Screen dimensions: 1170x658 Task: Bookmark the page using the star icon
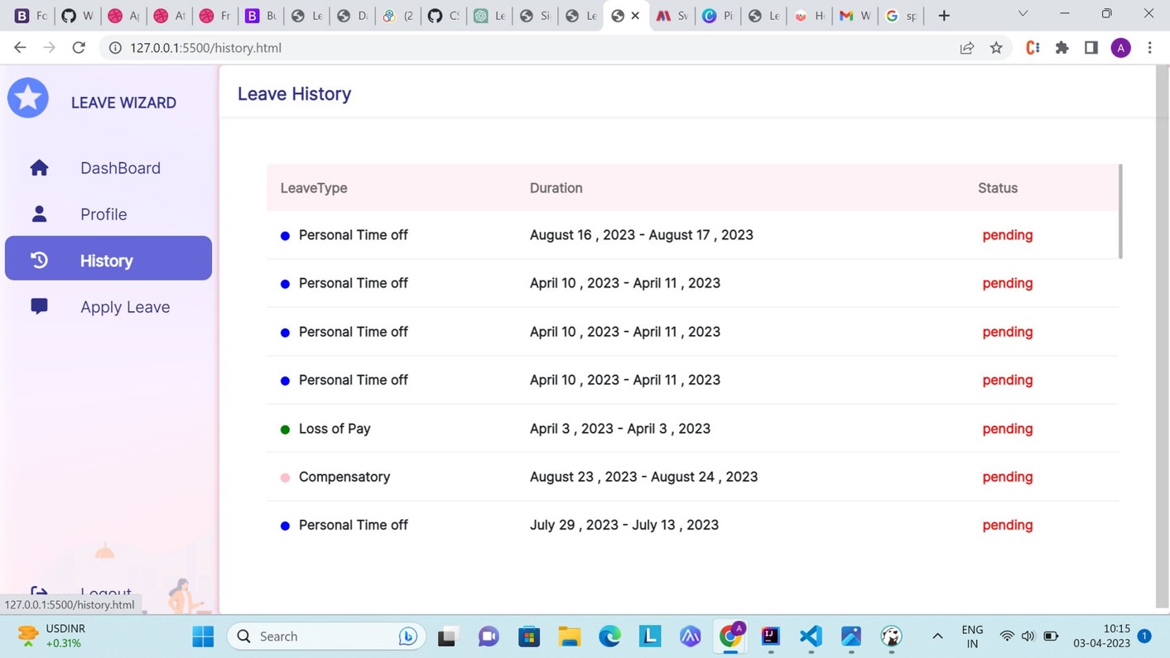(x=996, y=47)
